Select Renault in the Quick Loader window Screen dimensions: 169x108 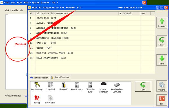[20, 44]
